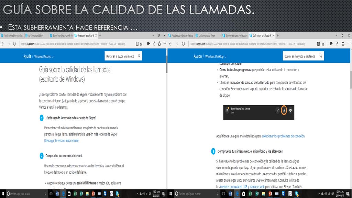The image size is (352, 198).
Task: Add page to favorites in left Edge window
Action: coord(141,44)
